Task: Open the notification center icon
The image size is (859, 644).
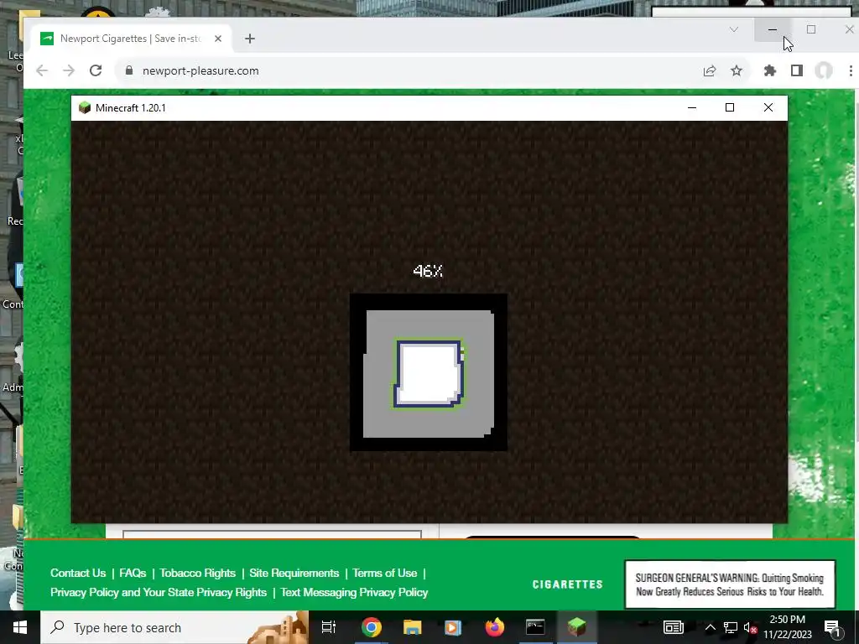Action: 831,627
